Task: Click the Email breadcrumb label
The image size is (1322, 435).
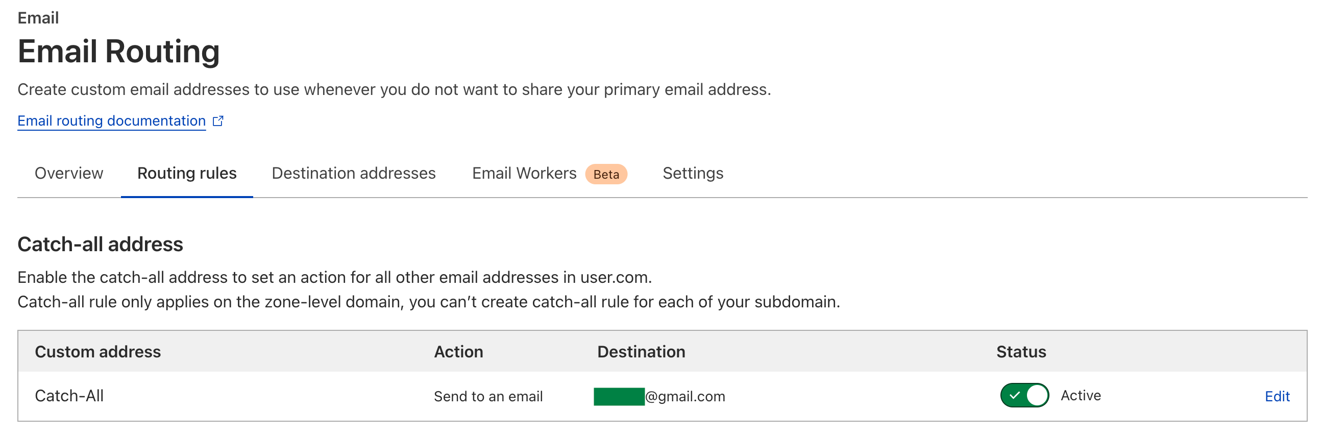Action: (38, 18)
